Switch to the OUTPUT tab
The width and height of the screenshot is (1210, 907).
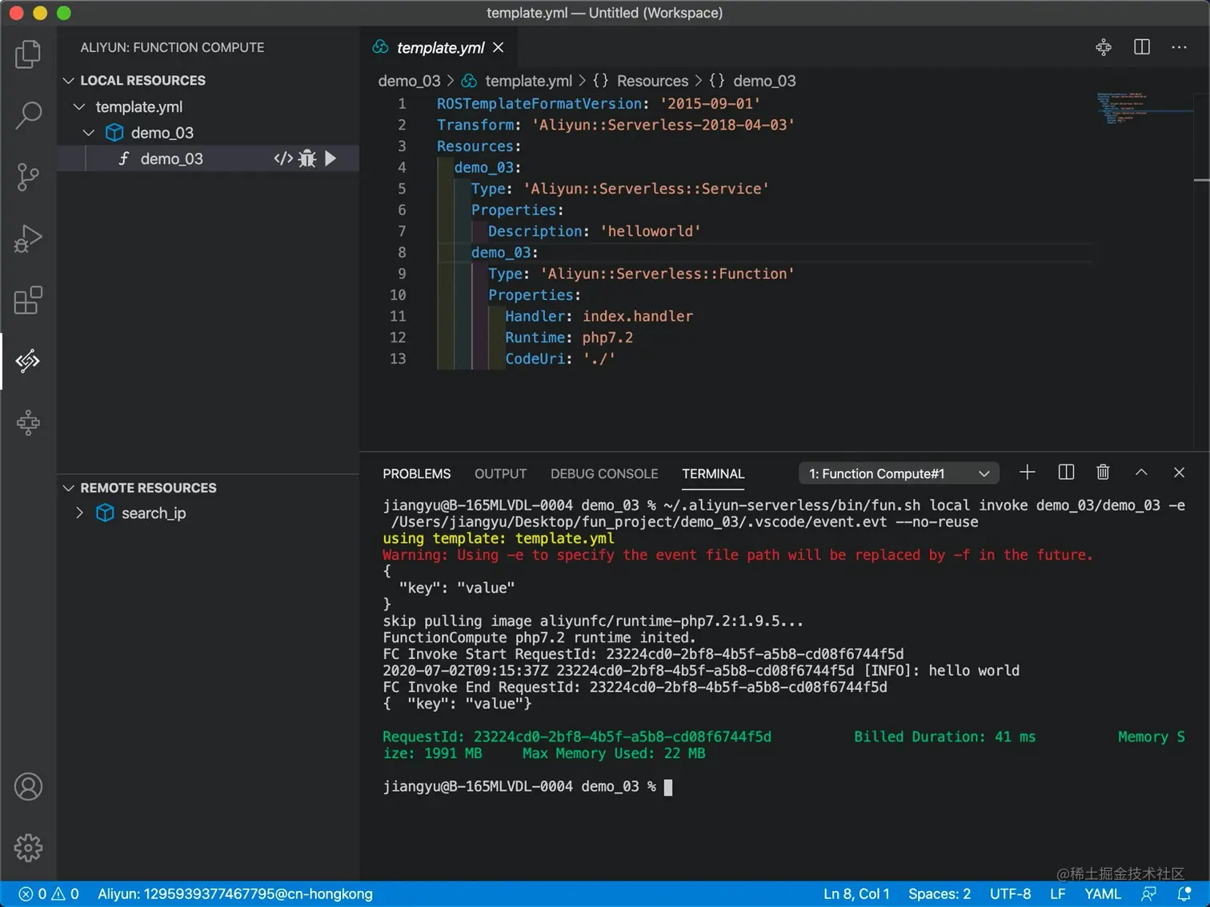(x=500, y=473)
